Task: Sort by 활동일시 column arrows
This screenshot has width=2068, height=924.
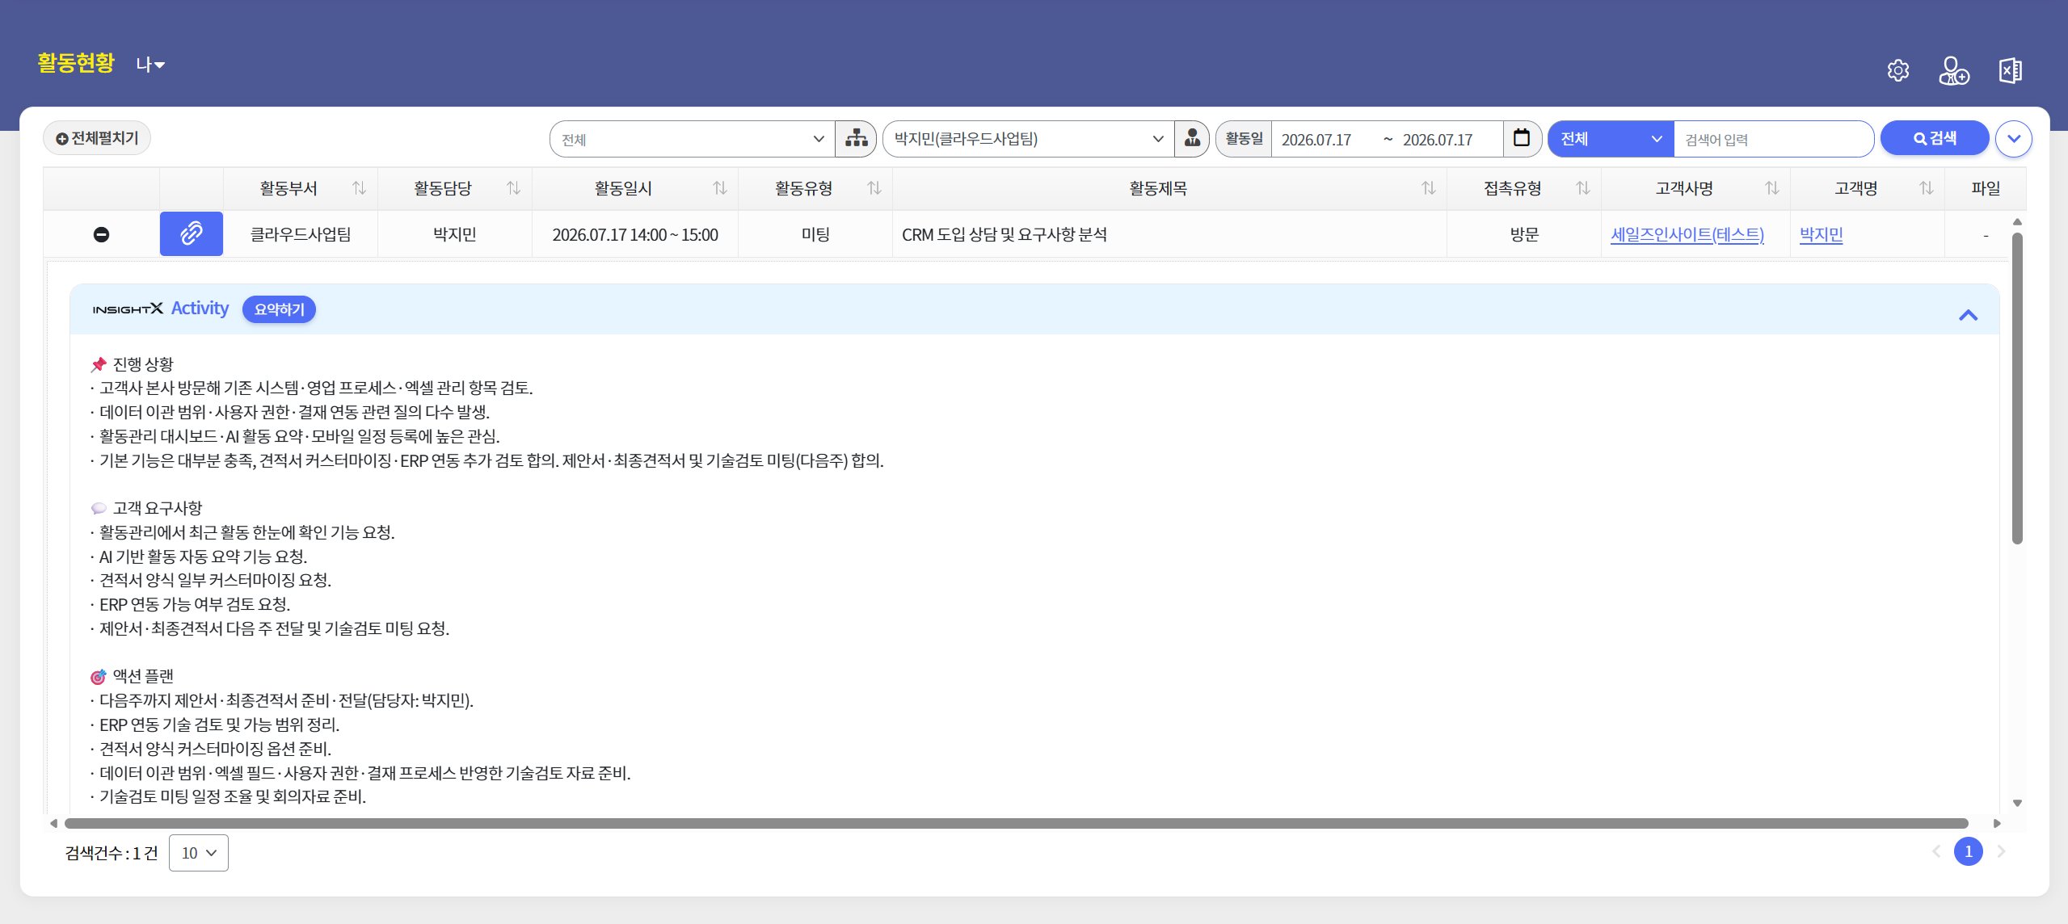Action: [x=719, y=188]
